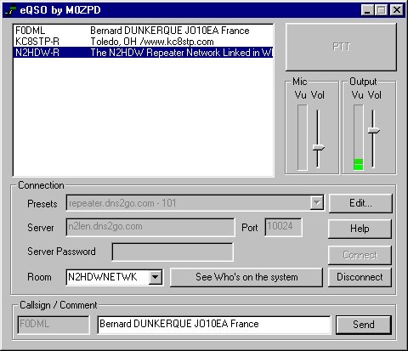Select the highlighted N2HDW-R repeater entry
The width and height of the screenshot is (408, 351).
(143, 53)
